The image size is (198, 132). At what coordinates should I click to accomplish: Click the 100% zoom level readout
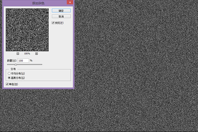point(27,53)
